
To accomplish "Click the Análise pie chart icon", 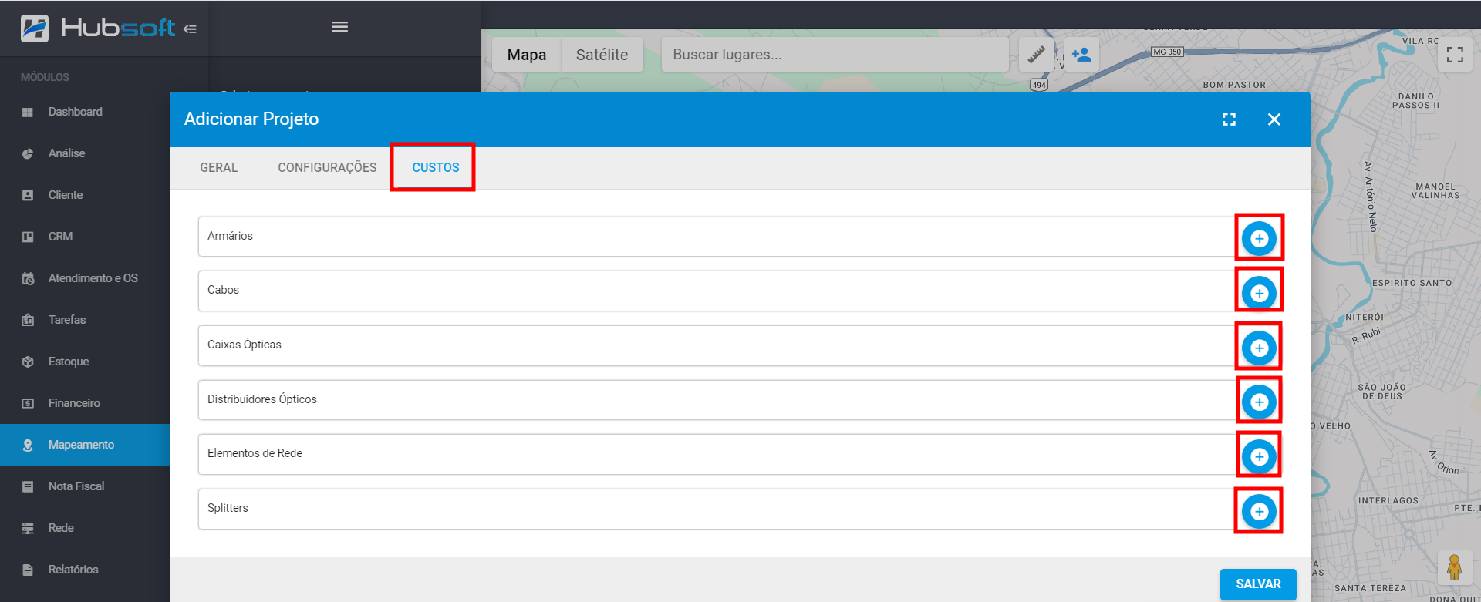I will [x=28, y=154].
